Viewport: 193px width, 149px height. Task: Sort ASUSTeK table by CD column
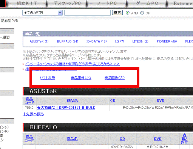coord(113,101)
